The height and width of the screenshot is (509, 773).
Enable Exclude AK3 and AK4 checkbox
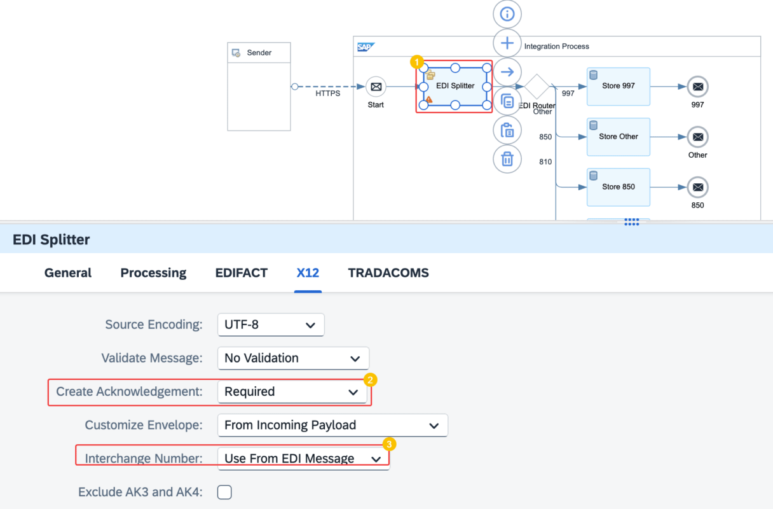224,492
